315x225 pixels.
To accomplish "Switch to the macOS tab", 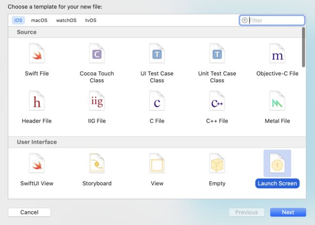I will 39,20.
